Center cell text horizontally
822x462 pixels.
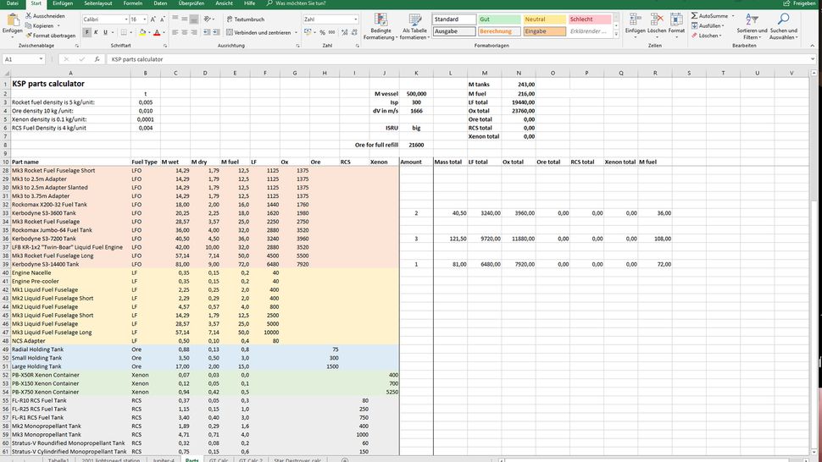(185, 32)
